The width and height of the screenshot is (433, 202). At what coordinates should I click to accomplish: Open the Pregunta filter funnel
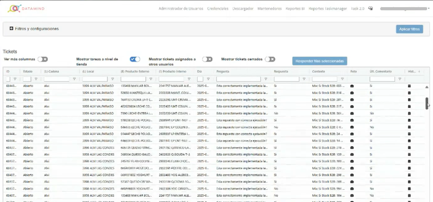point(266,79)
